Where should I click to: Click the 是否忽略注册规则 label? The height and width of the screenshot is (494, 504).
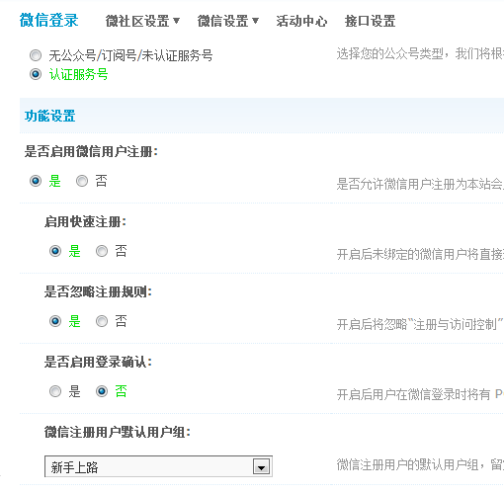click(x=98, y=291)
